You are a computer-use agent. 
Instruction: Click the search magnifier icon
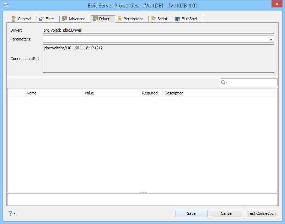click(x=223, y=82)
